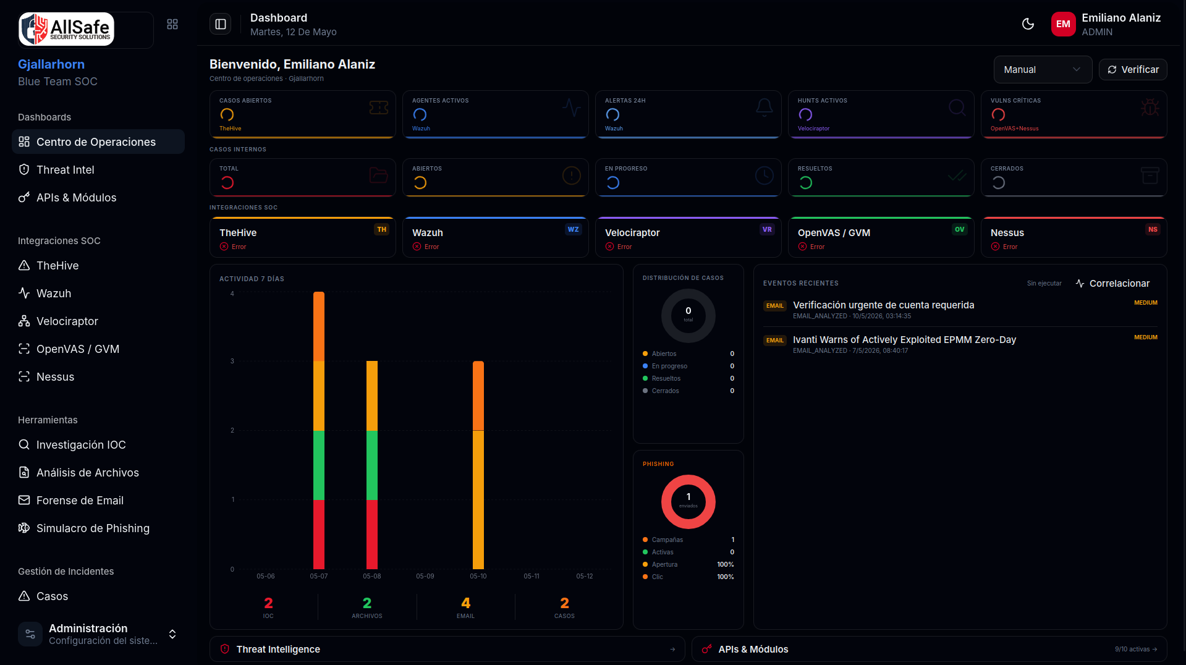The height and width of the screenshot is (665, 1186).
Task: Click the Gjallarhorn workspace title
Action: (x=51, y=64)
